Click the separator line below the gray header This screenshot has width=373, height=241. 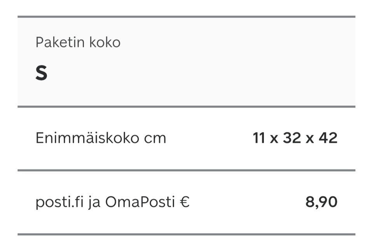pyautogui.click(x=186, y=106)
